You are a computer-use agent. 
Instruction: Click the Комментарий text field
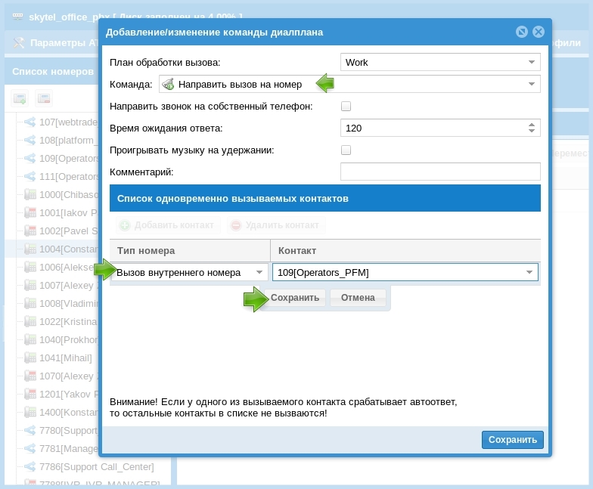pos(440,172)
